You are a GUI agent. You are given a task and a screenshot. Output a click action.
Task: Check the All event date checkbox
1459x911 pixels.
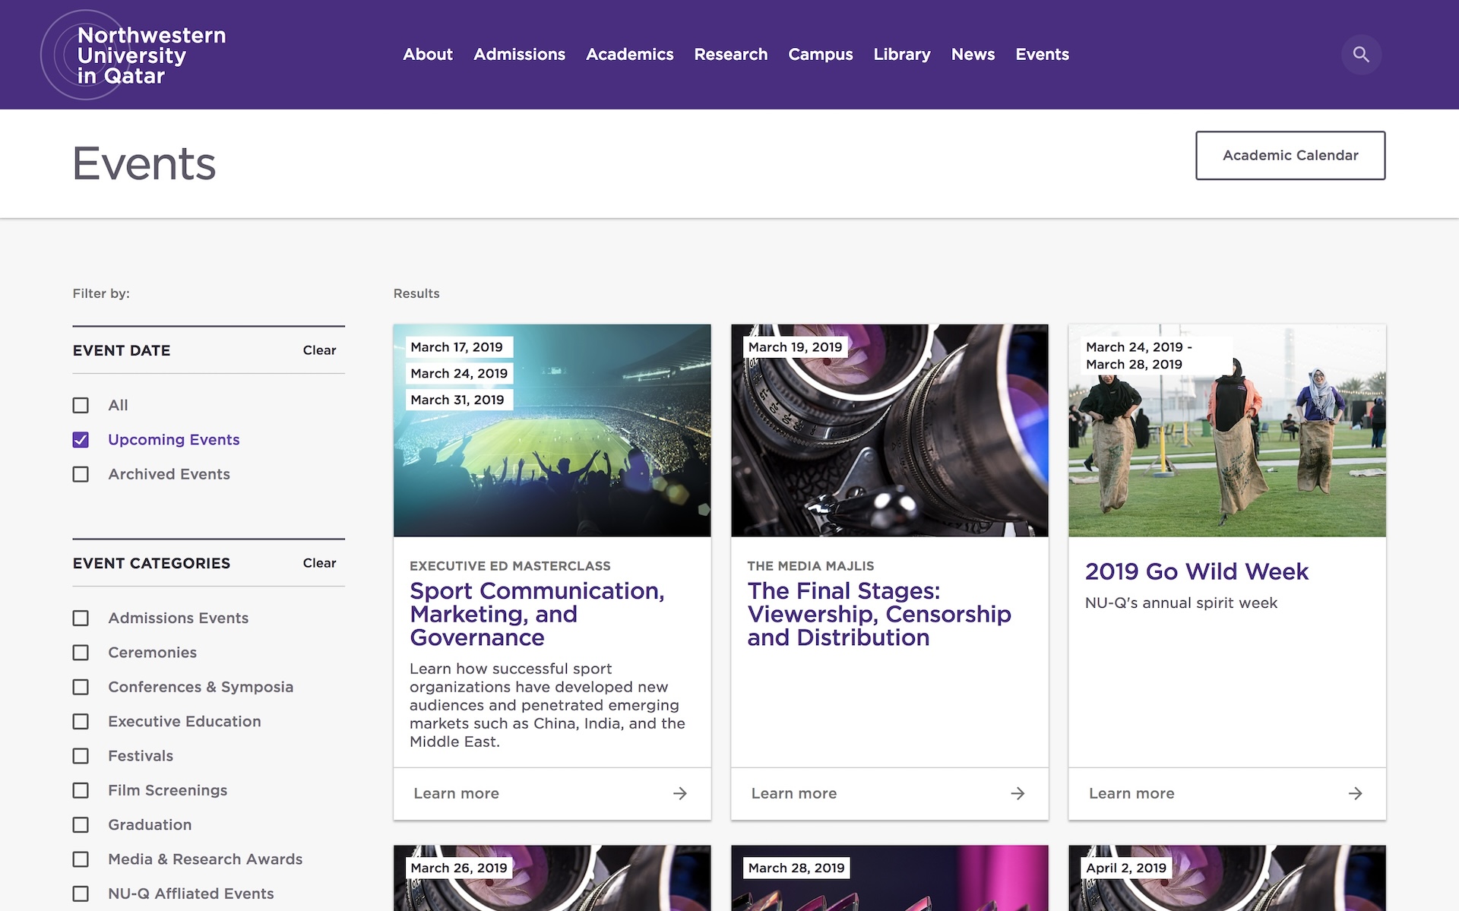[81, 405]
